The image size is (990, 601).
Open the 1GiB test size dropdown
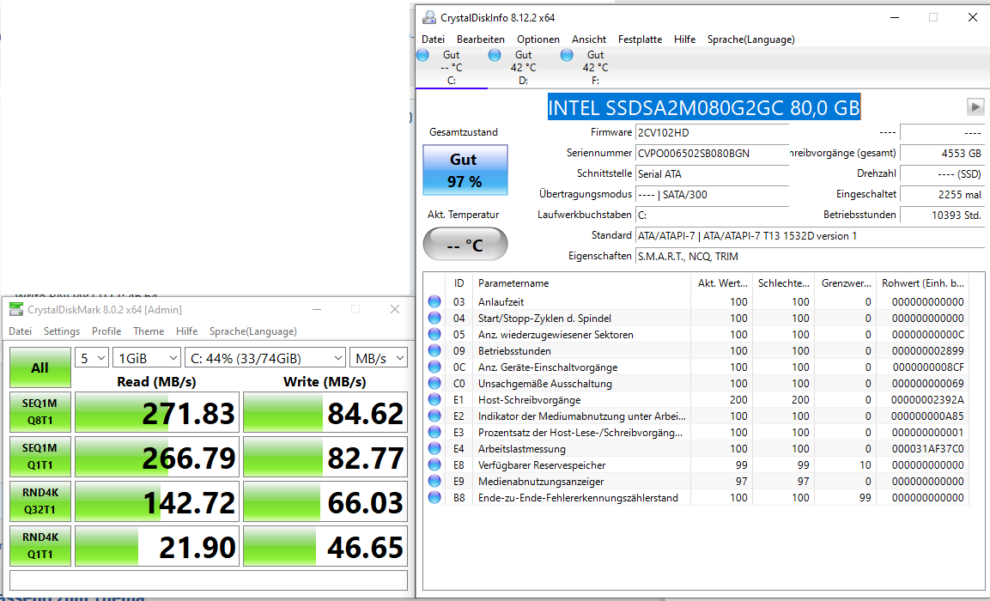coord(147,358)
